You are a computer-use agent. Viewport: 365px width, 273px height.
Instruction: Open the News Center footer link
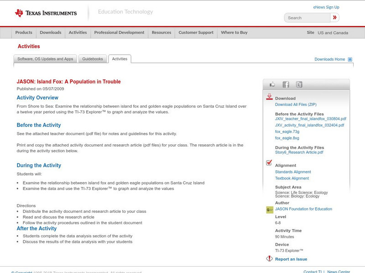tap(339, 272)
